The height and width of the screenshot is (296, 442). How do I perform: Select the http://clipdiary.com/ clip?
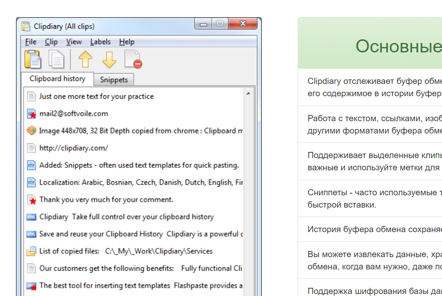(74, 148)
